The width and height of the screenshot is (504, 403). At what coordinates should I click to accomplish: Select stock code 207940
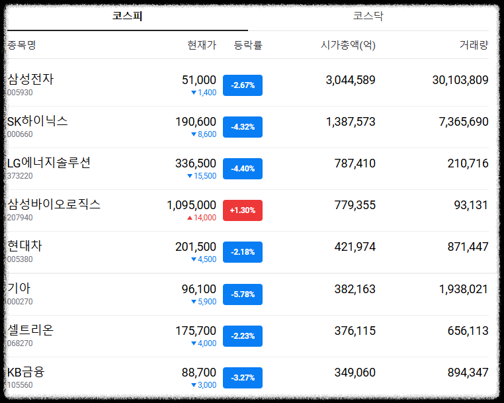tap(20, 218)
